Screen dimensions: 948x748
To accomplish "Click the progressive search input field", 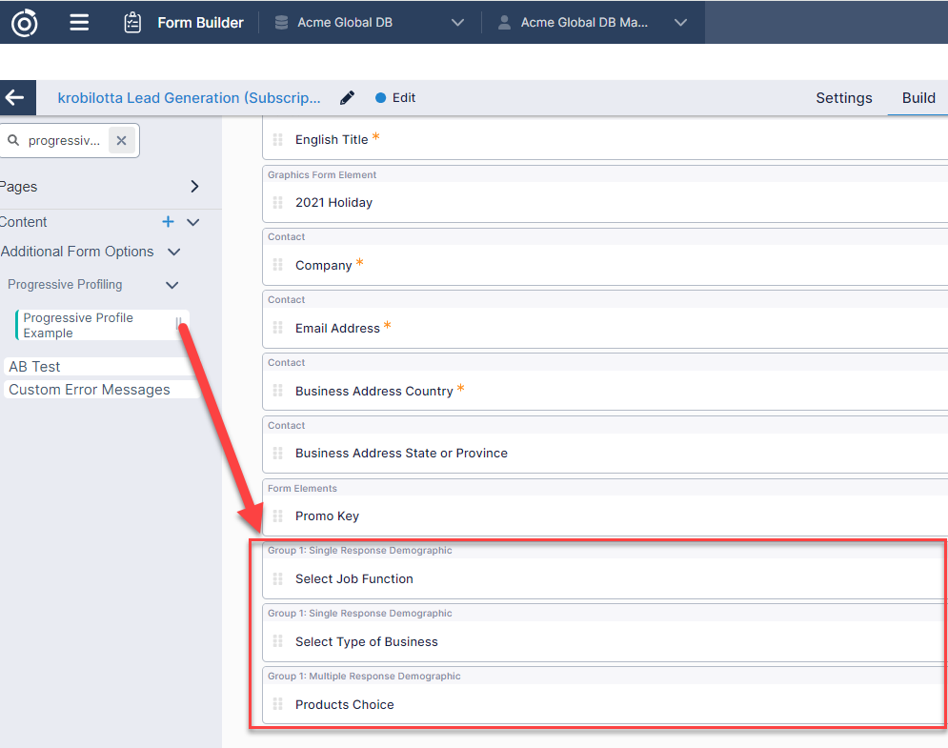I will pyautogui.click(x=64, y=141).
